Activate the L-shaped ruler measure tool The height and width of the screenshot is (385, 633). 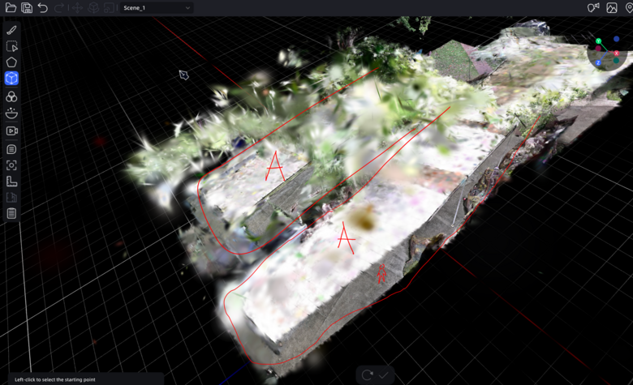tap(11, 182)
